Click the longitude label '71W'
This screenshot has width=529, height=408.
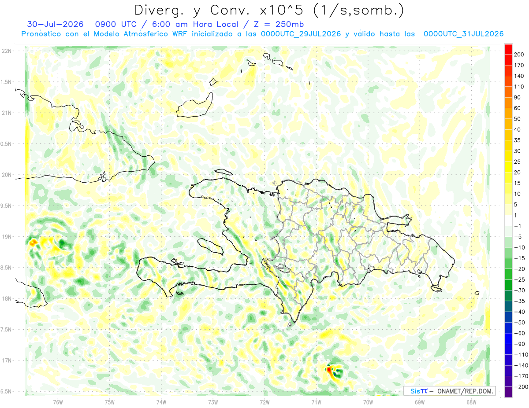(x=316, y=402)
